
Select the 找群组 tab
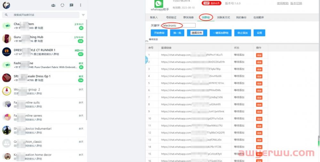206,18
